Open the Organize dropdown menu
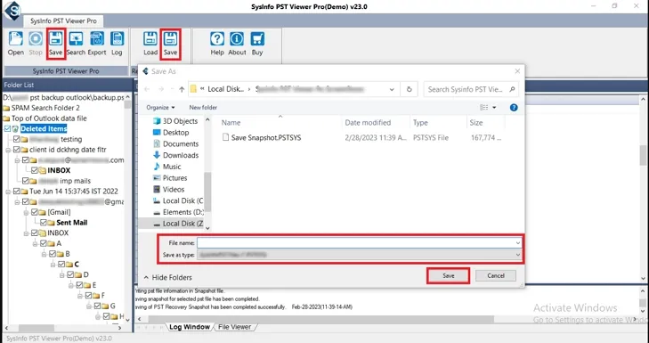 (x=160, y=107)
